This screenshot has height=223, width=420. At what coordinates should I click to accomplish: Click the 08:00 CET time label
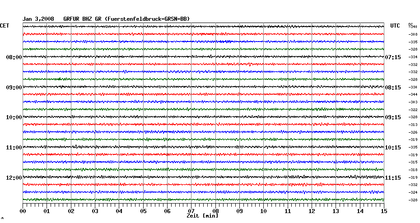pos(14,57)
